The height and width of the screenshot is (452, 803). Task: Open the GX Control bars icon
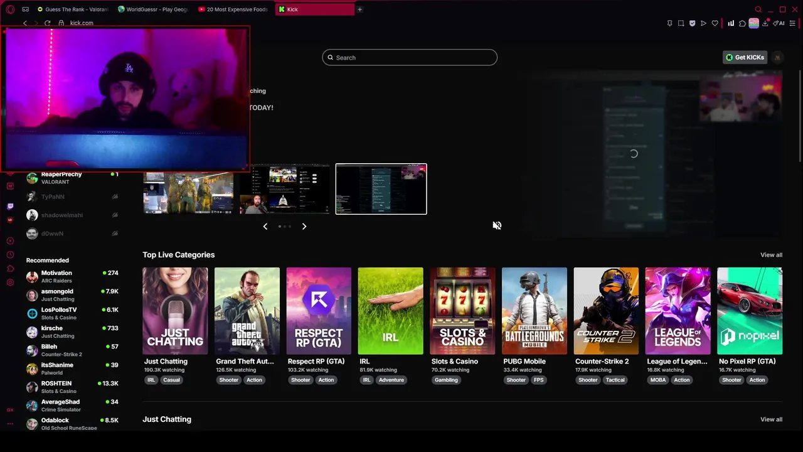coord(731,23)
